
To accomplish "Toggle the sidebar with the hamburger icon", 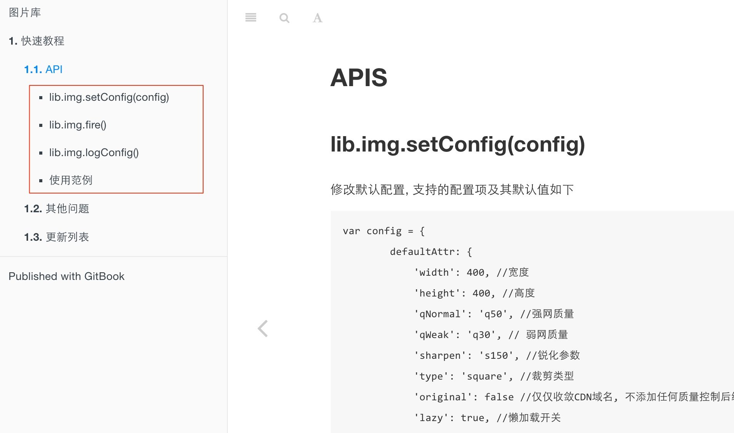I will pos(251,18).
